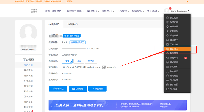Select 日语 language option
Viewport: 204px width, 112px height.
[x=79, y=61]
